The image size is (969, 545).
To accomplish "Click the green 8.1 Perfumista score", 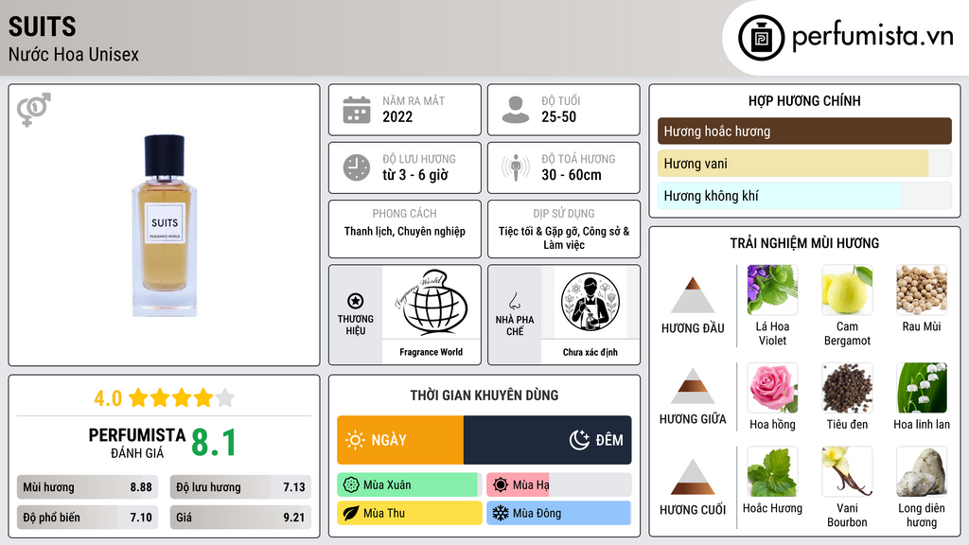I will click(214, 443).
